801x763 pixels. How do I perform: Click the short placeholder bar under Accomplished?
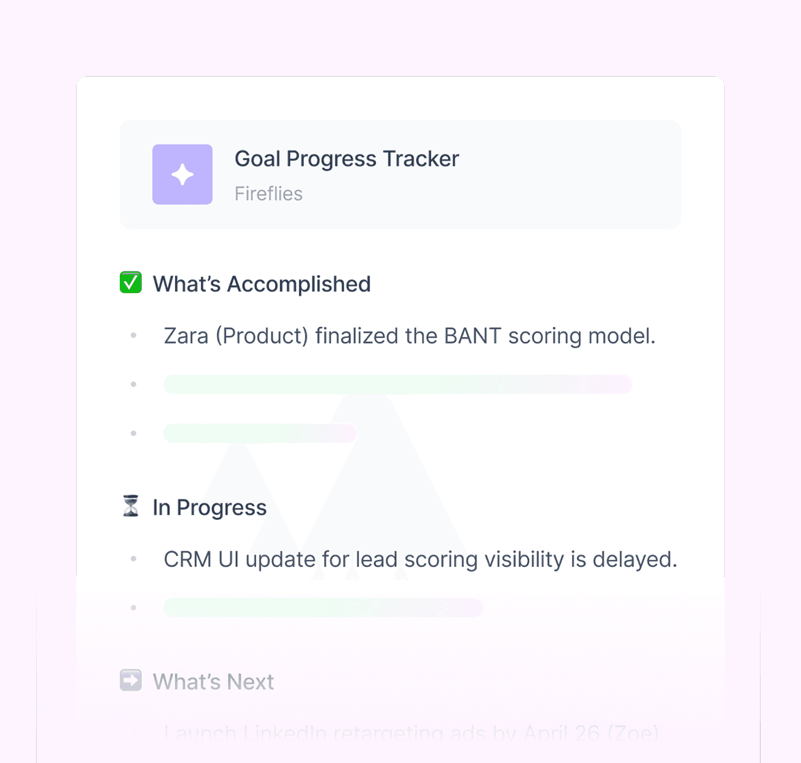260,433
